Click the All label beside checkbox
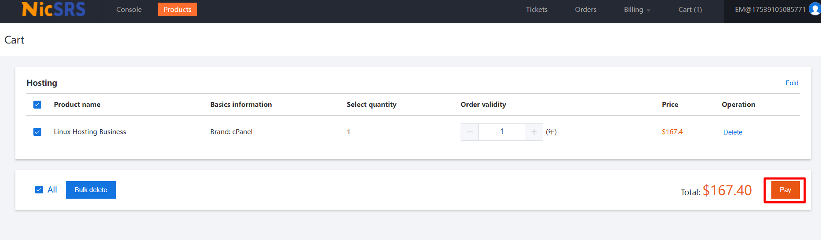This screenshot has width=821, height=240. 52,189
